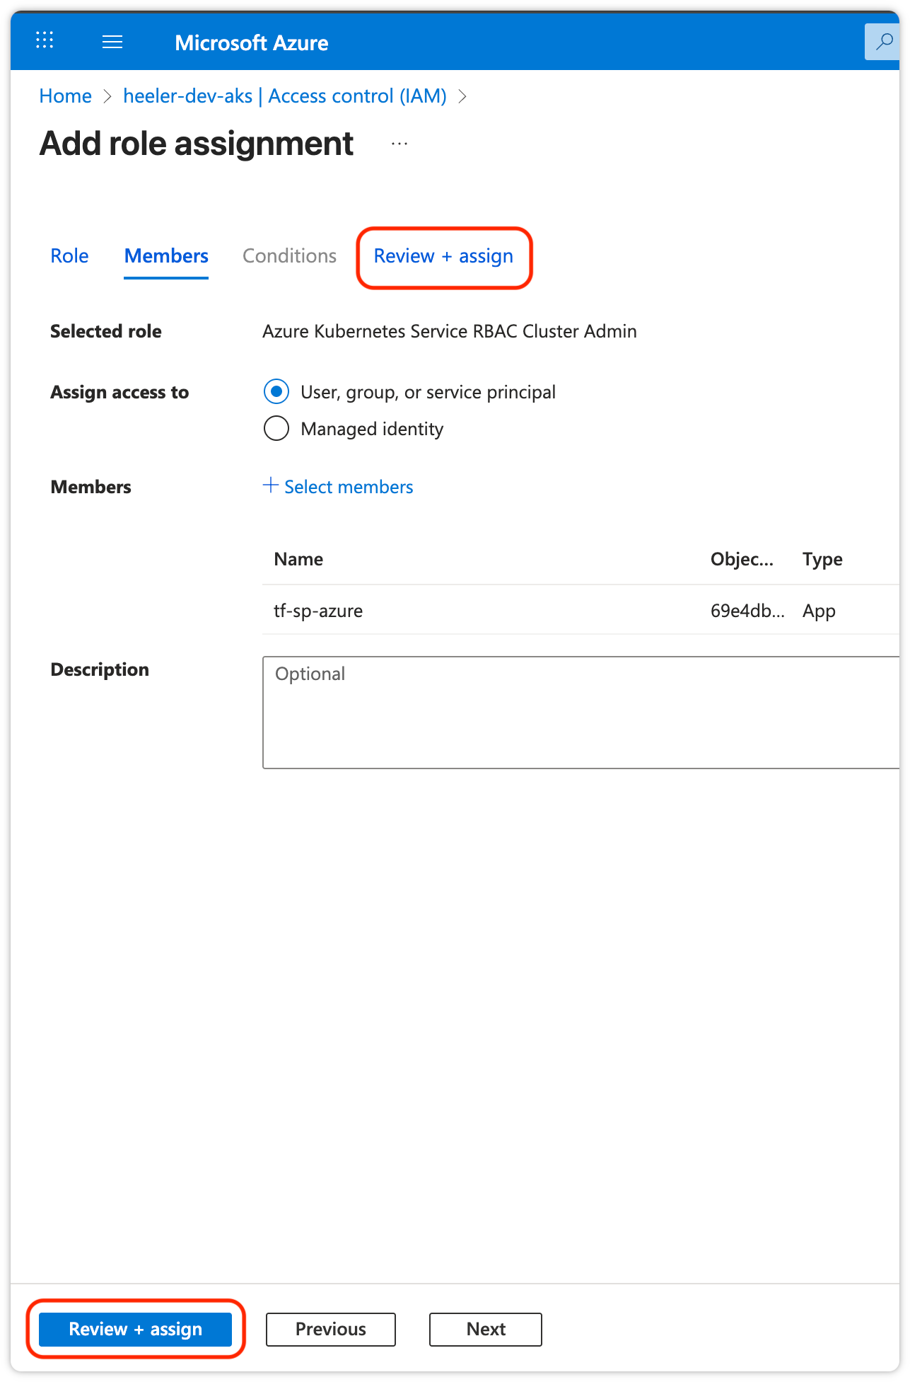Select User, group, or service principal radio
The width and height of the screenshot is (910, 1382).
point(276,391)
